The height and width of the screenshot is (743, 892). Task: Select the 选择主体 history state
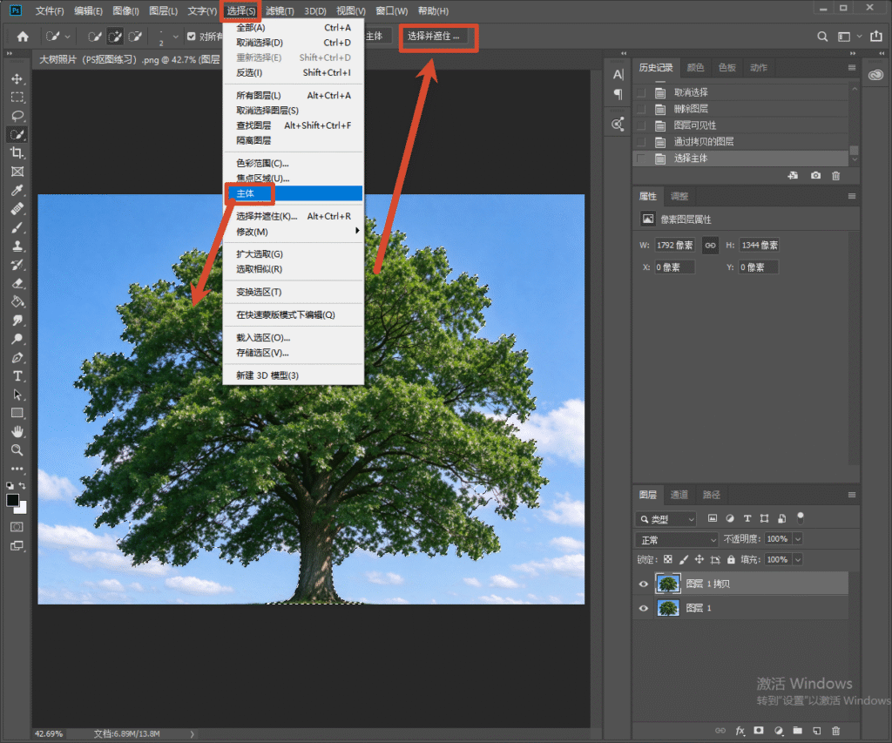click(740, 159)
